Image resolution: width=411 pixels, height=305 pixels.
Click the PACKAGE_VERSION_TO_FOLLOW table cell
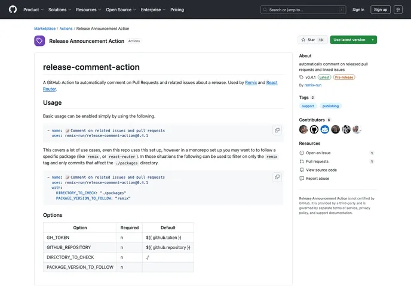80,267
